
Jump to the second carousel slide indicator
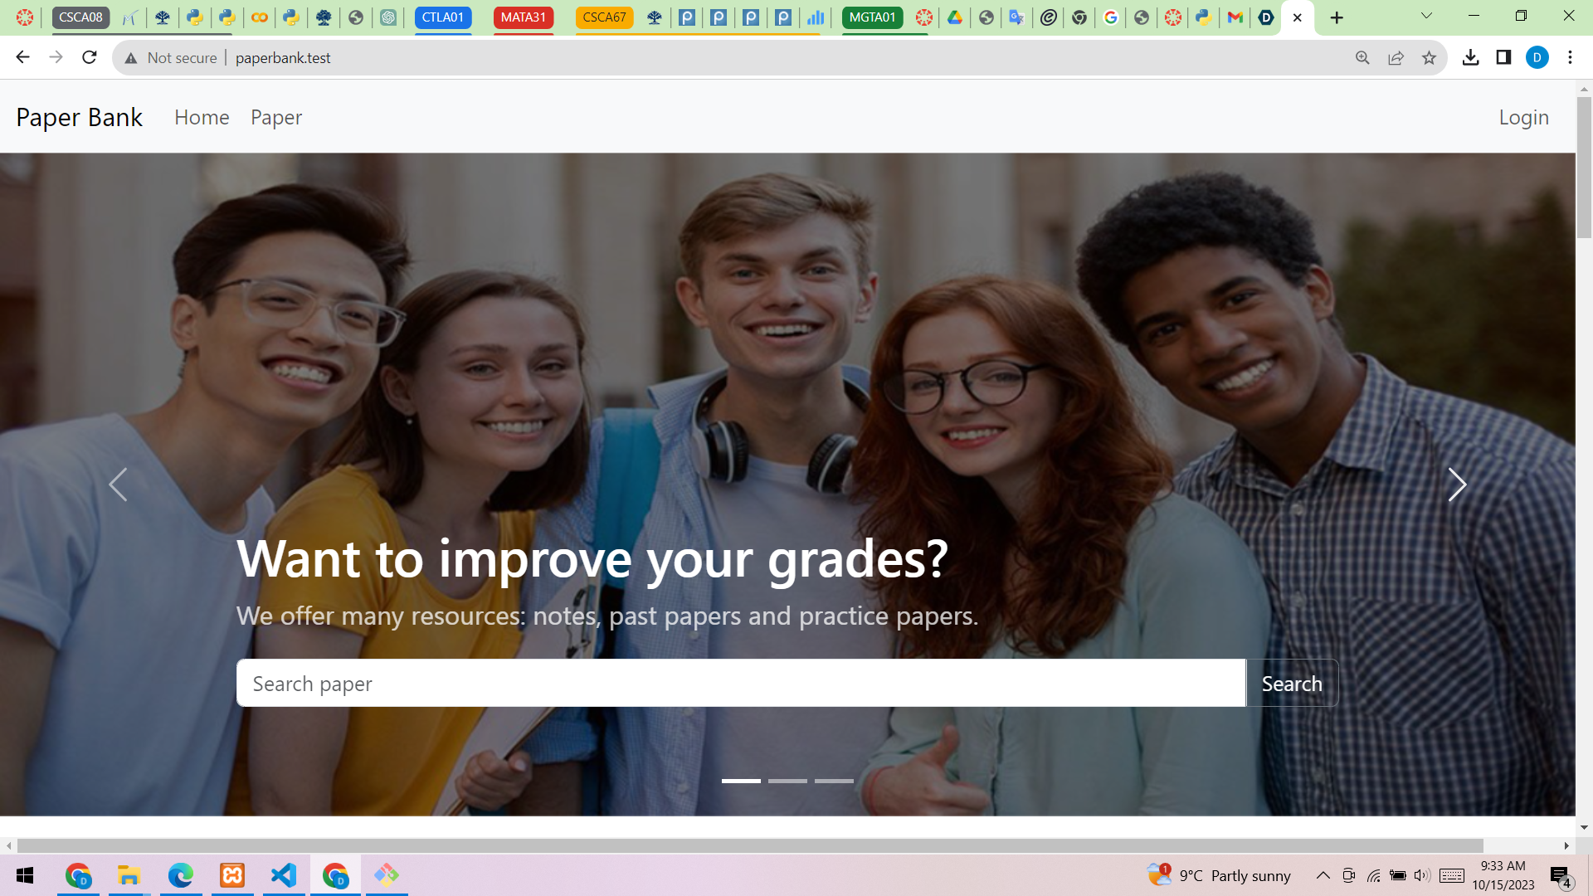tap(787, 781)
